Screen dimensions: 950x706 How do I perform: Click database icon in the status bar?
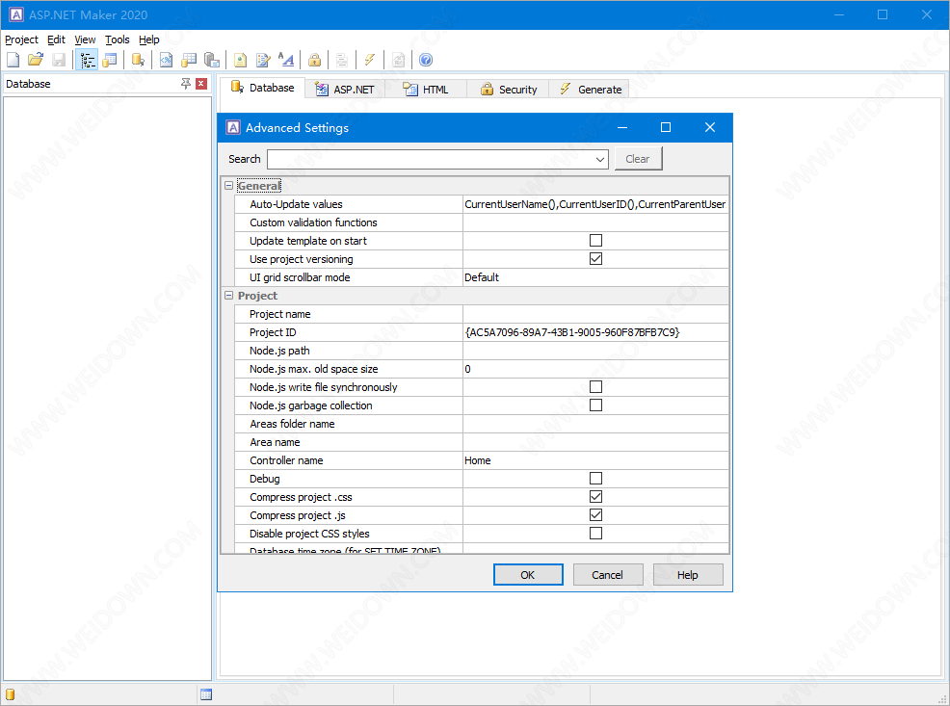click(x=11, y=694)
